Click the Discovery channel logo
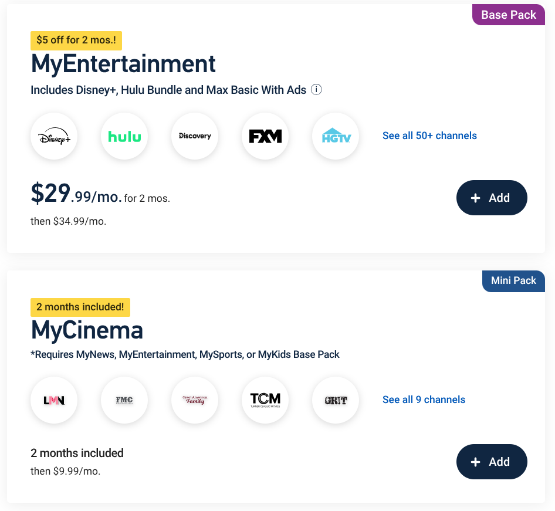Screen dimensions: 555x511 pyautogui.click(x=195, y=136)
